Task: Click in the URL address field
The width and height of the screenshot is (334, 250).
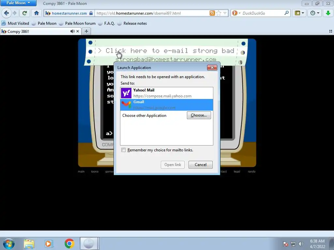Action: click(x=152, y=13)
